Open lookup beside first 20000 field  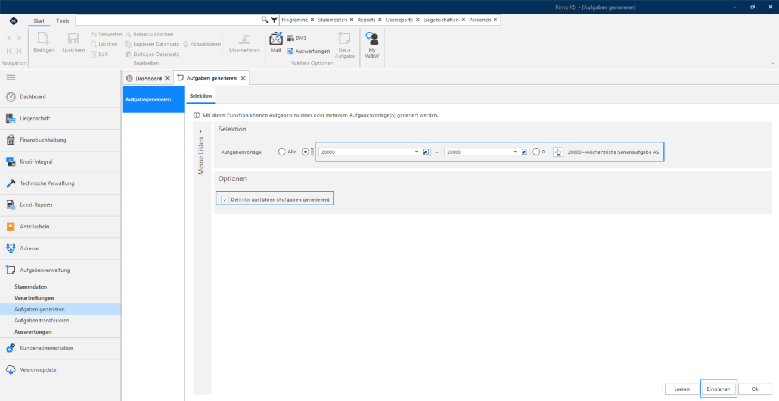pyautogui.click(x=426, y=152)
